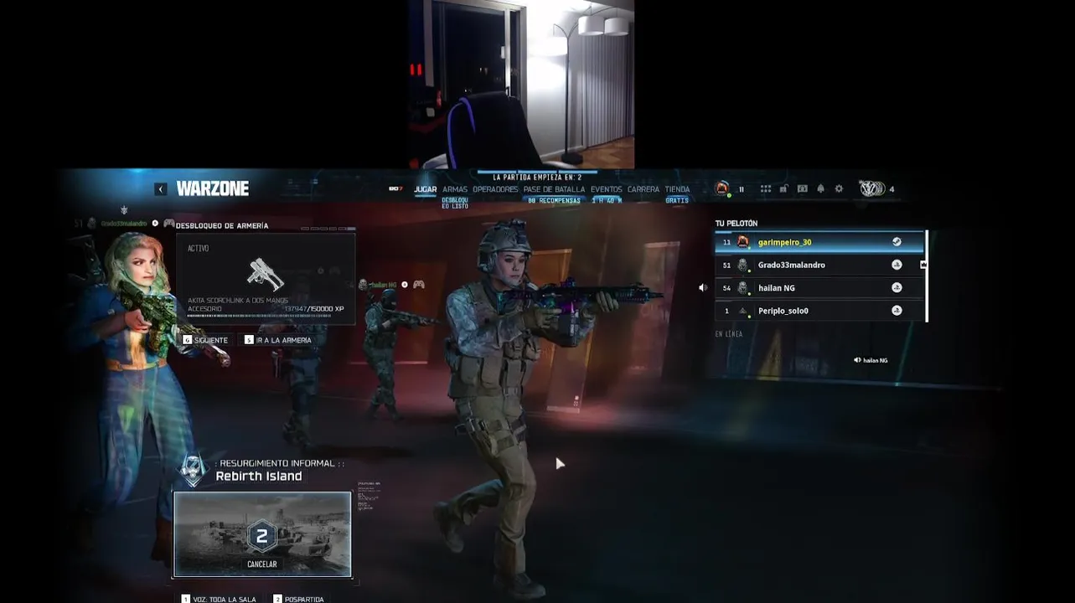Select the CARRERA tab
Image resolution: width=1075 pixels, height=603 pixels.
coord(643,189)
